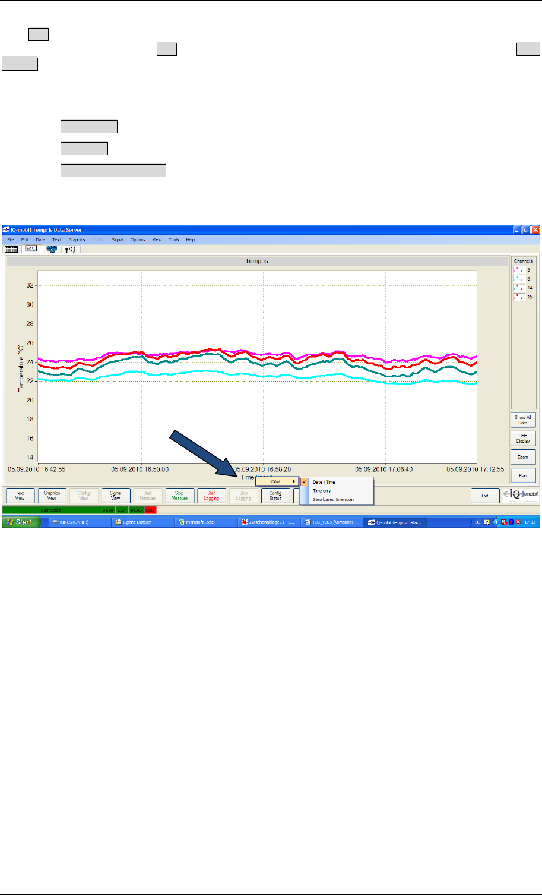Expand the Show submenu entry
The image size is (542, 895).
click(277, 481)
